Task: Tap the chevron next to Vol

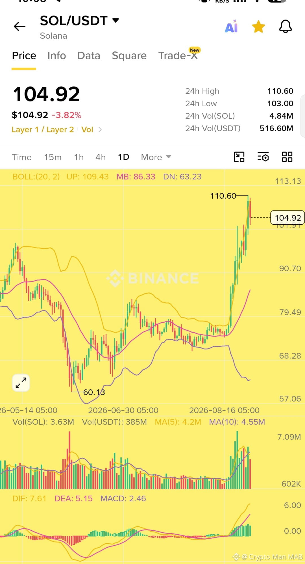Action: (100, 129)
